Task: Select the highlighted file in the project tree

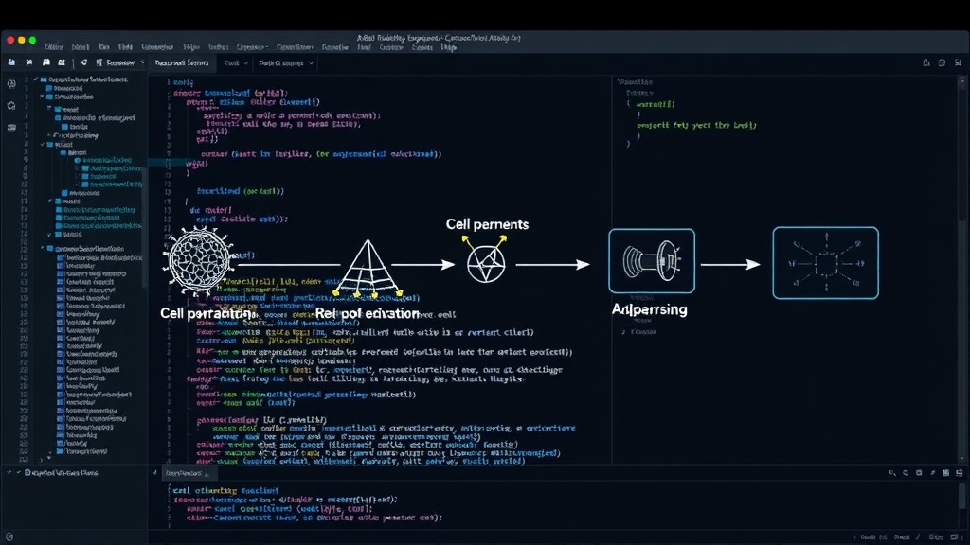Action: pos(106,160)
